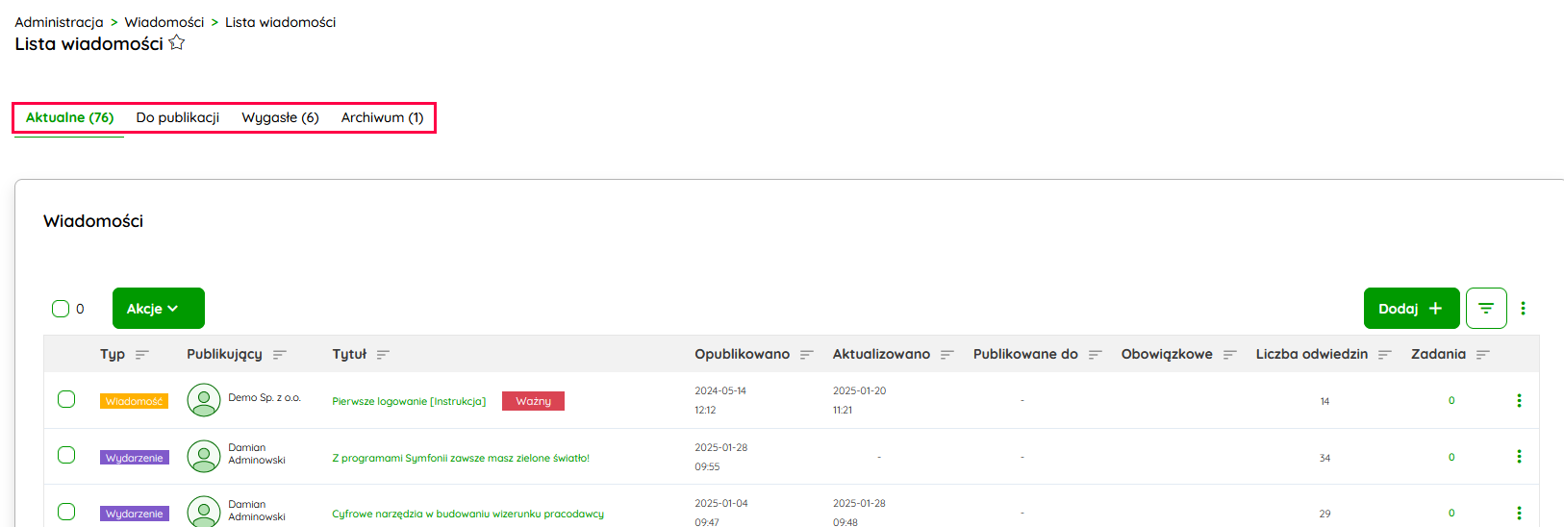Sort by Opublikowano column icon
This screenshot has height=527, width=1564.
coord(807,355)
